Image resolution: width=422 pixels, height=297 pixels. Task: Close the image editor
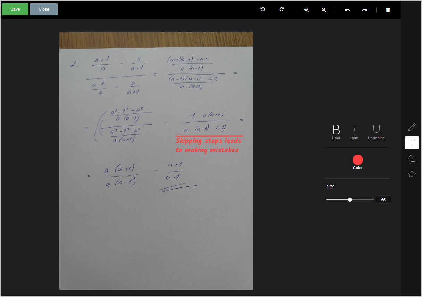44,9
